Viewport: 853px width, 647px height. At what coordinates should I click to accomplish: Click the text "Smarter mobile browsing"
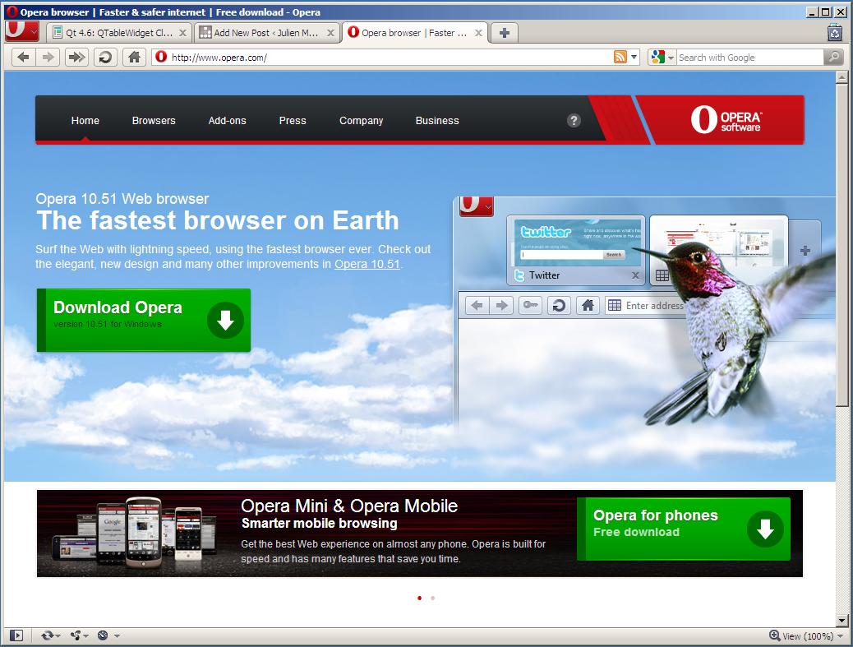(x=320, y=524)
